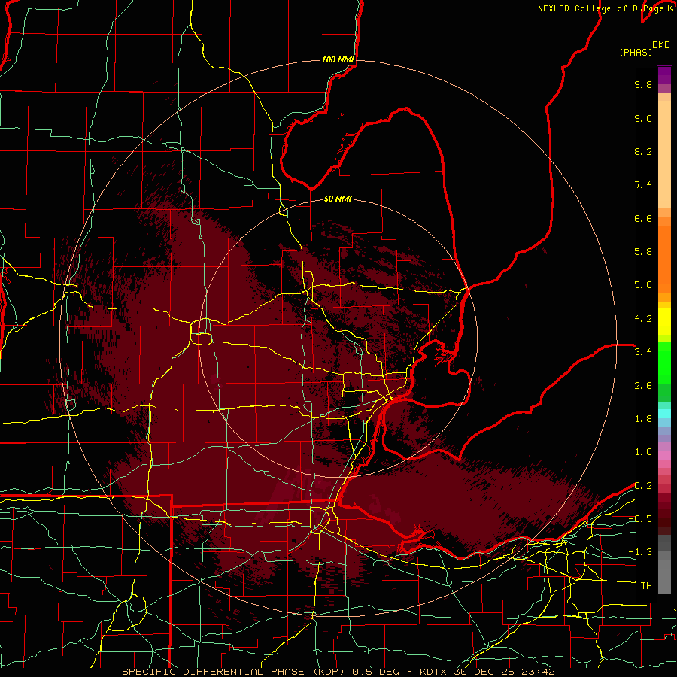Click the 0.5 DEG elevation text
Image resolution: width=677 pixels, height=677 pixels.
pyautogui.click(x=375, y=672)
